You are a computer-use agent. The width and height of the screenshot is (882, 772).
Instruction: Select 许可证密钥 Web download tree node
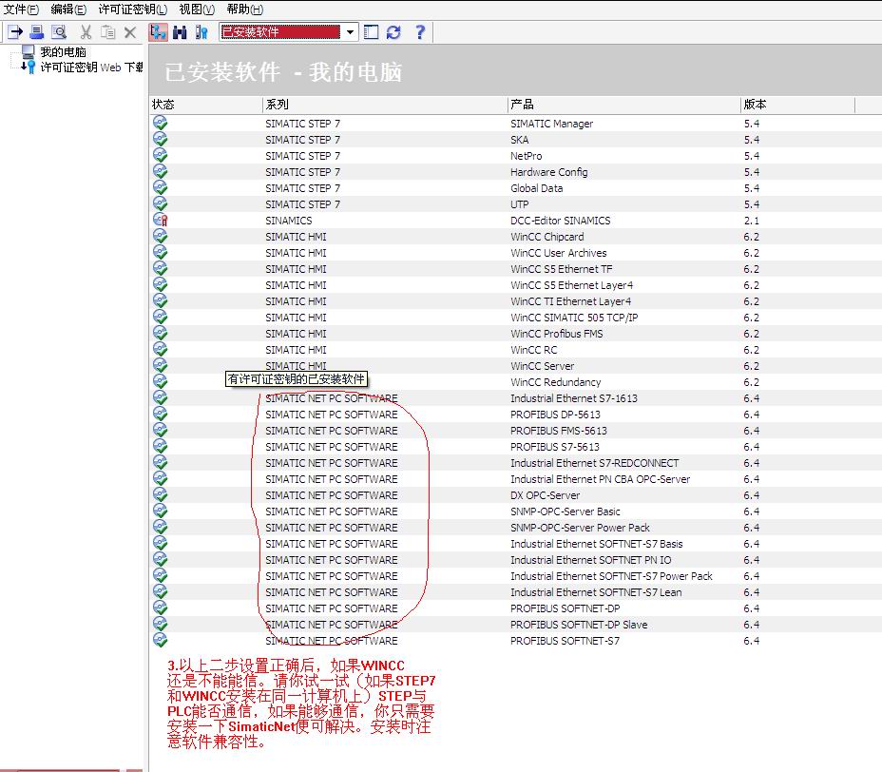[91, 68]
